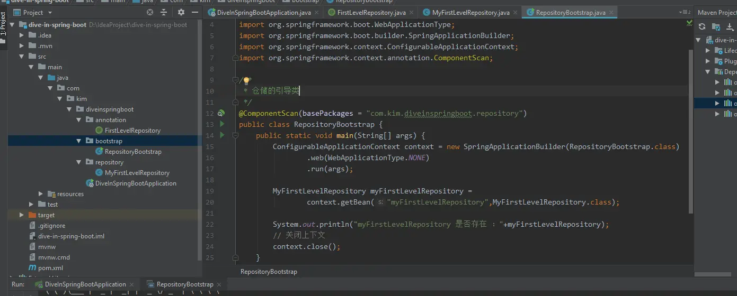The height and width of the screenshot is (296, 737).
Task: Click the locate/scroll-from-source target icon
Action: [150, 12]
